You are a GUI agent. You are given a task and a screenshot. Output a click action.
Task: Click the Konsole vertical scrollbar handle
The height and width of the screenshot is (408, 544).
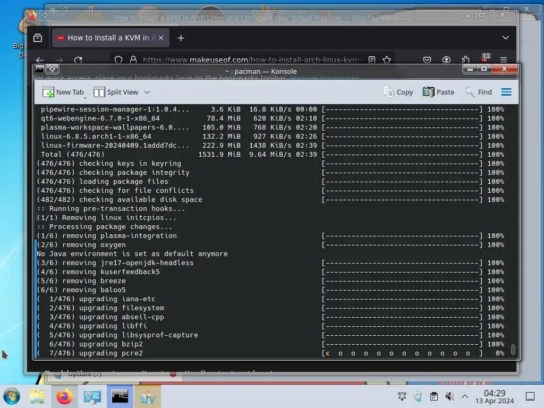tap(513, 350)
